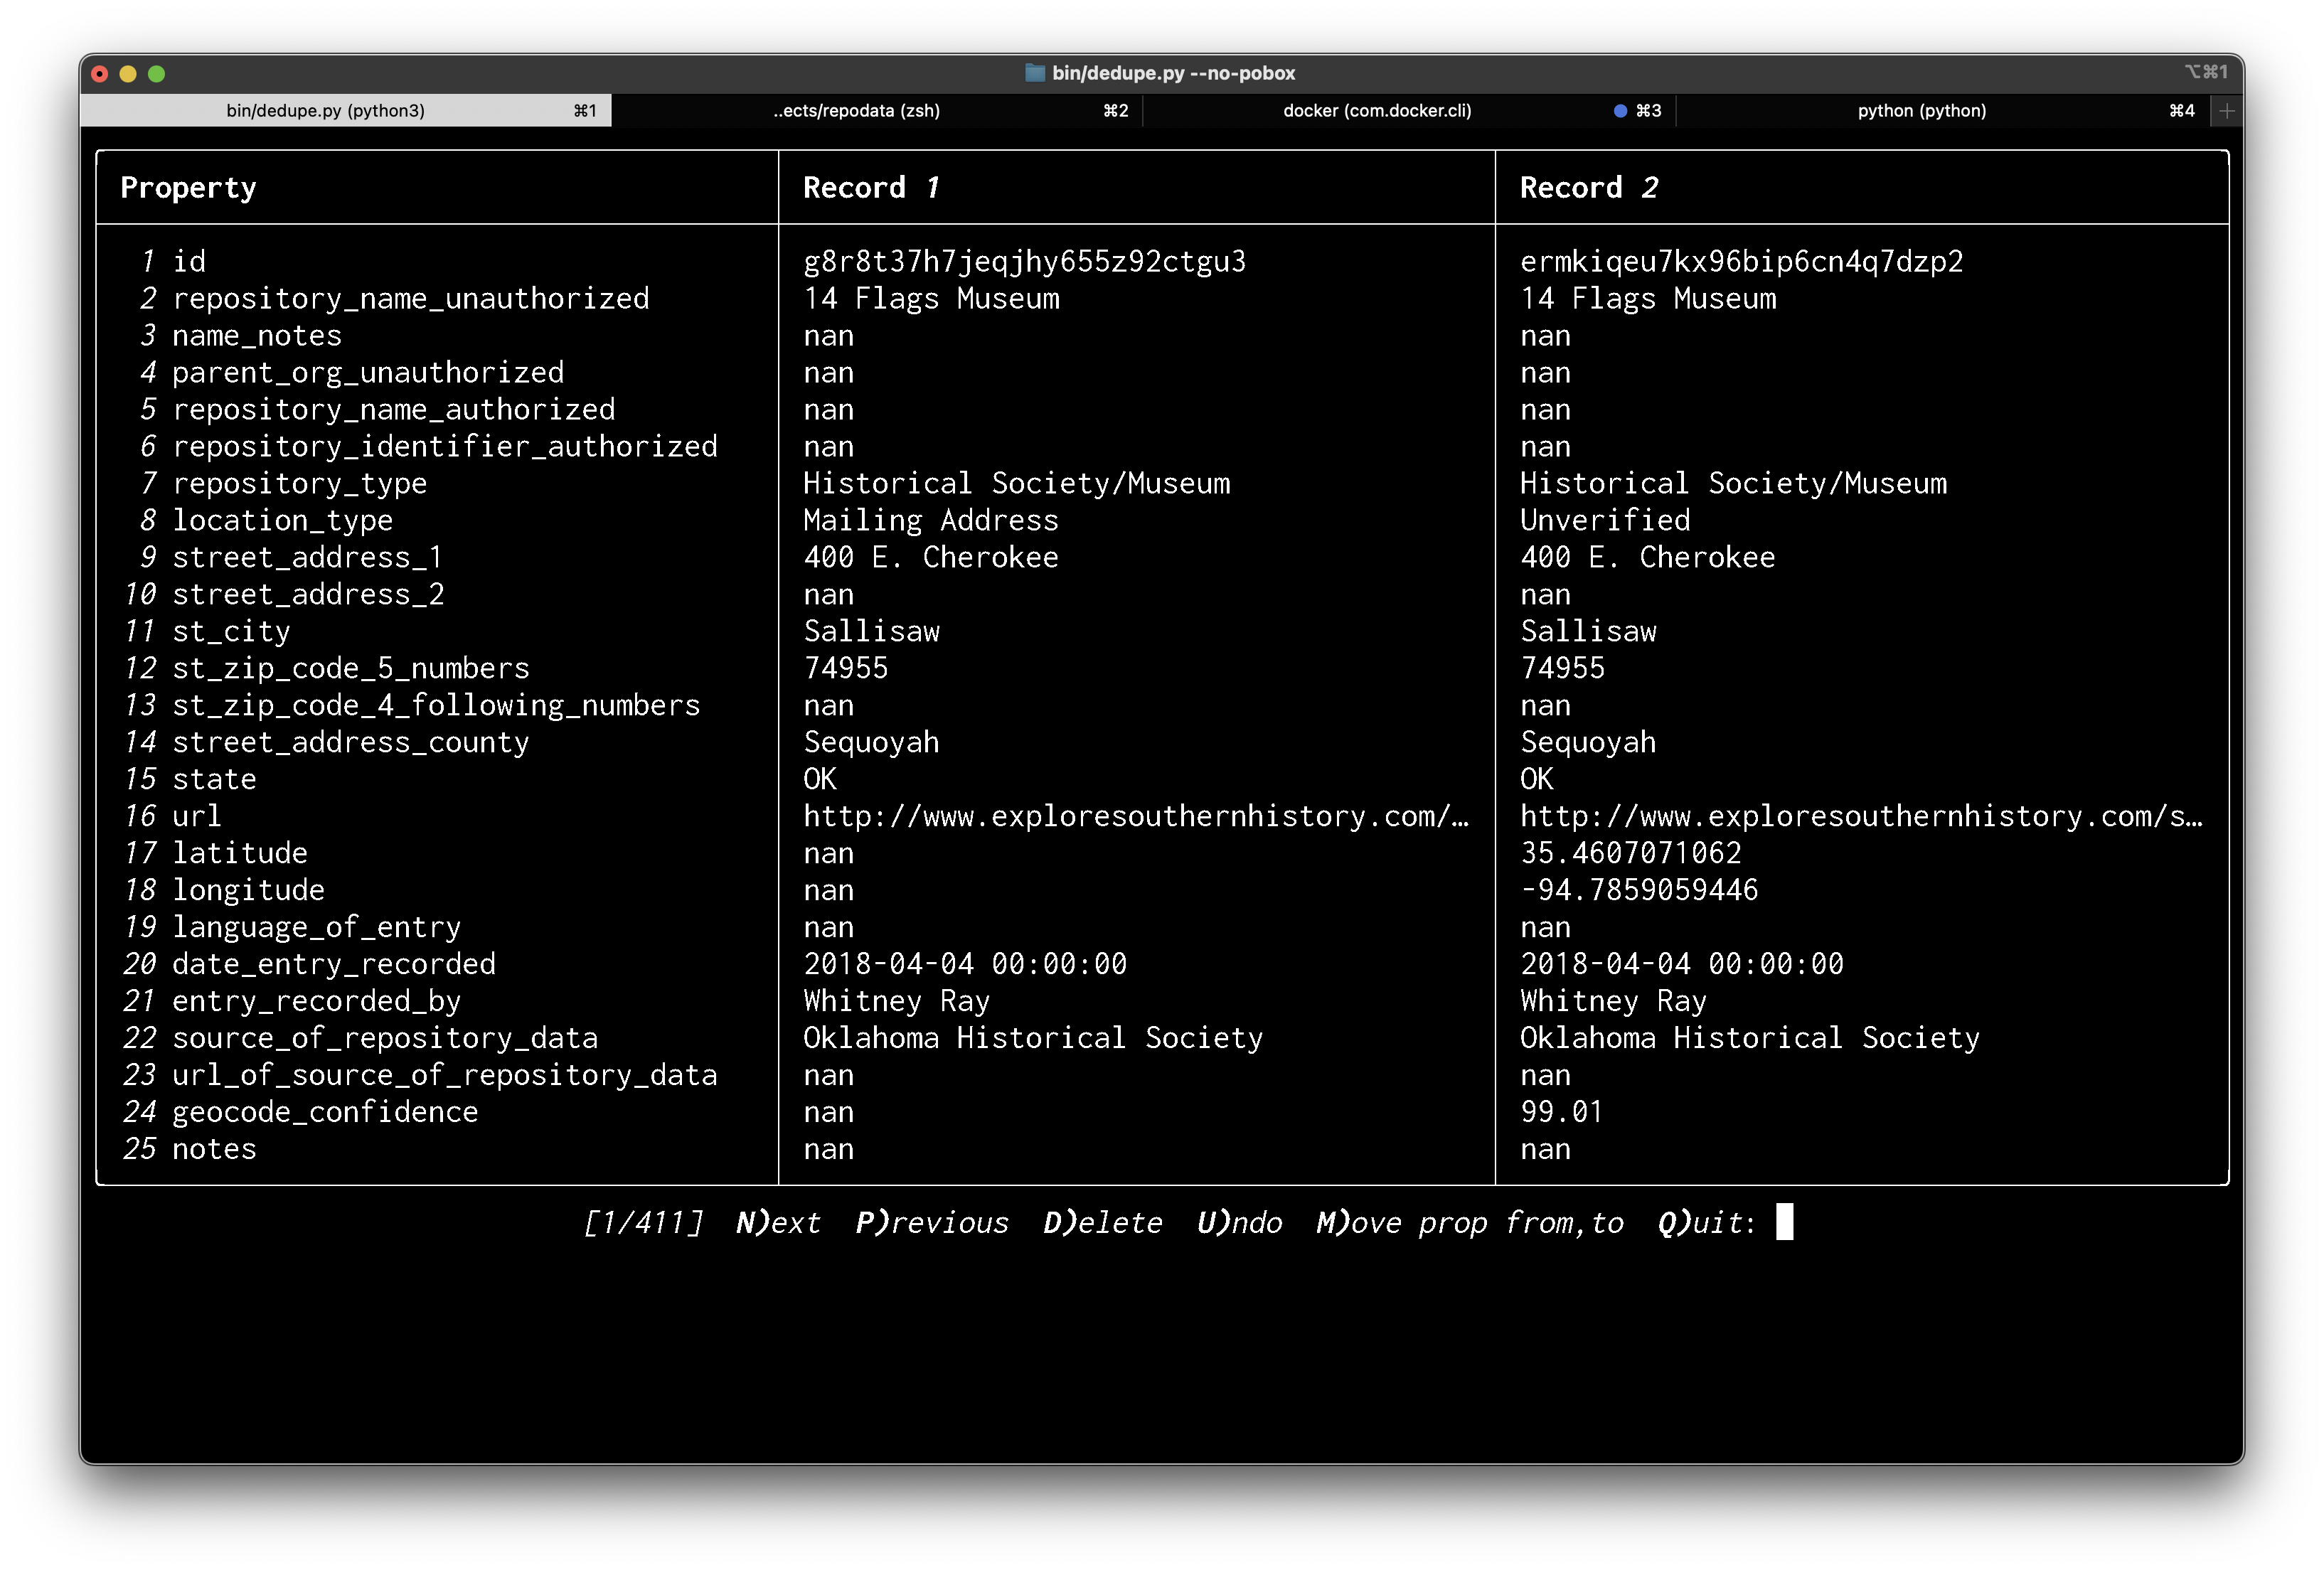Viewport: 2324px width, 1570px height.
Task: Click the N)ext prompt option
Action: (x=778, y=1222)
